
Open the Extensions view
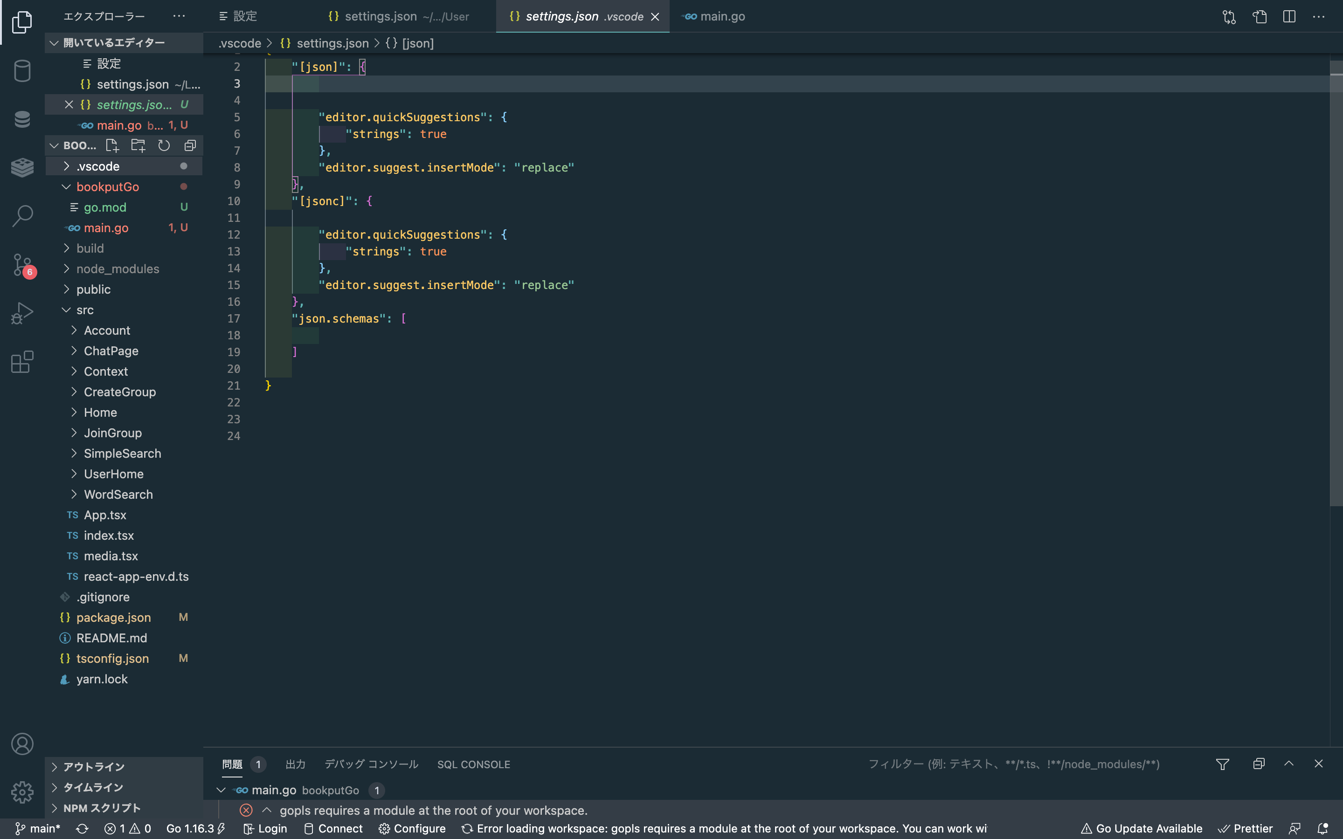22,362
